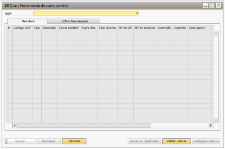Viewport: 225px width, 149px height.
Task: Click the Nº da OP column header
Action: (x=125, y=28)
